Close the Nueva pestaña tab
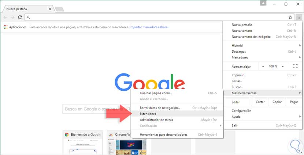 click(x=50, y=9)
